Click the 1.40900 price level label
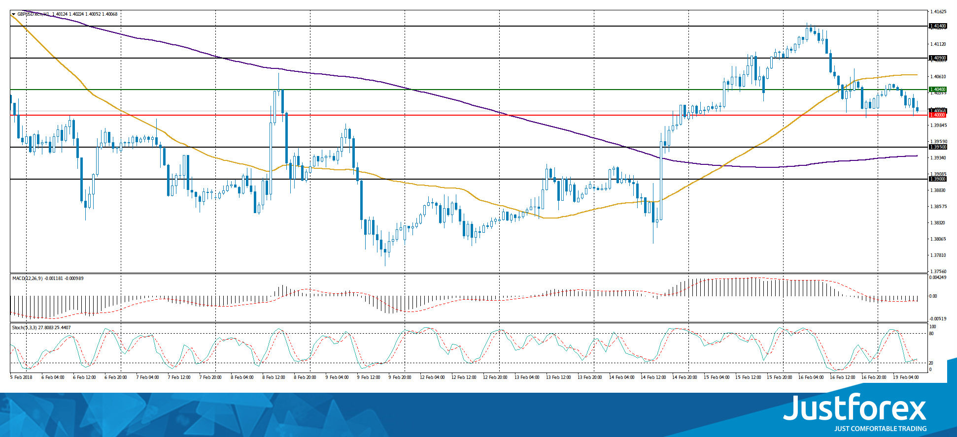957x437 pixels. click(x=937, y=58)
